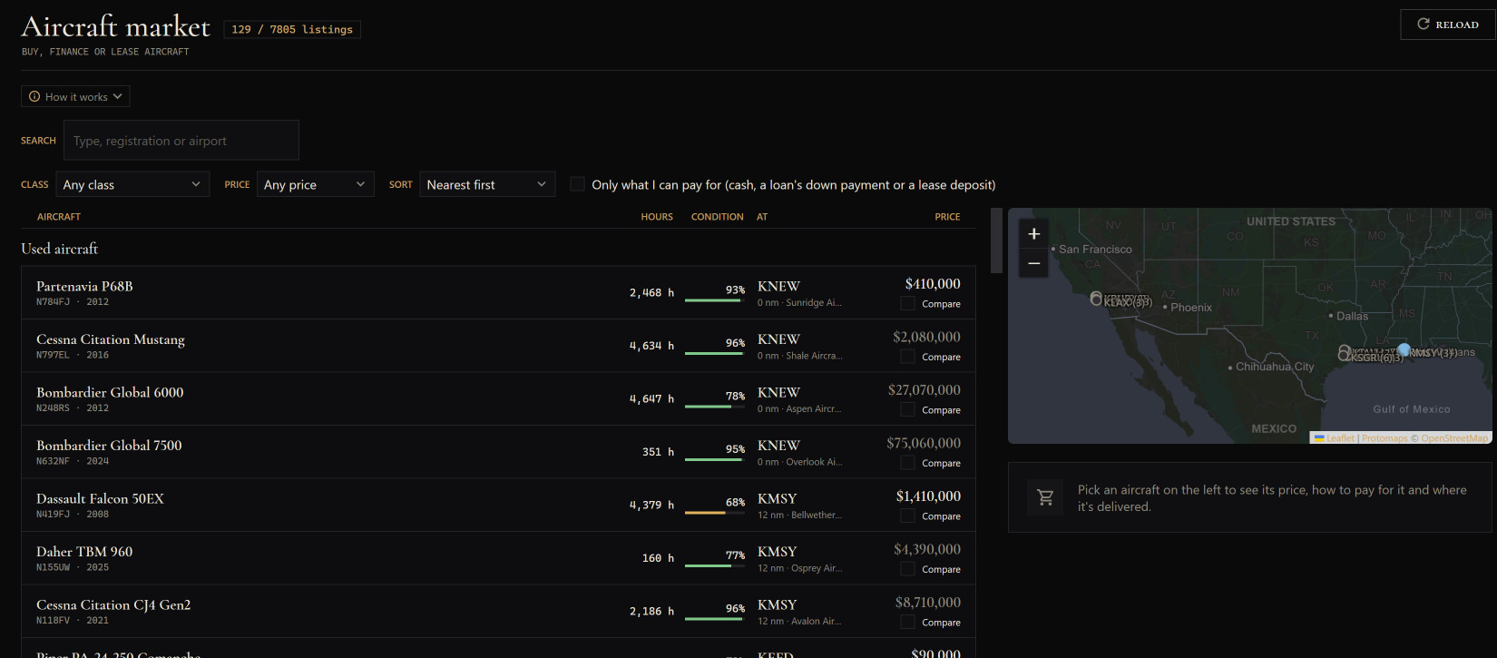This screenshot has width=1497, height=658.
Task: Expand the Sort 'Nearest first' dropdown
Action: pos(487,184)
